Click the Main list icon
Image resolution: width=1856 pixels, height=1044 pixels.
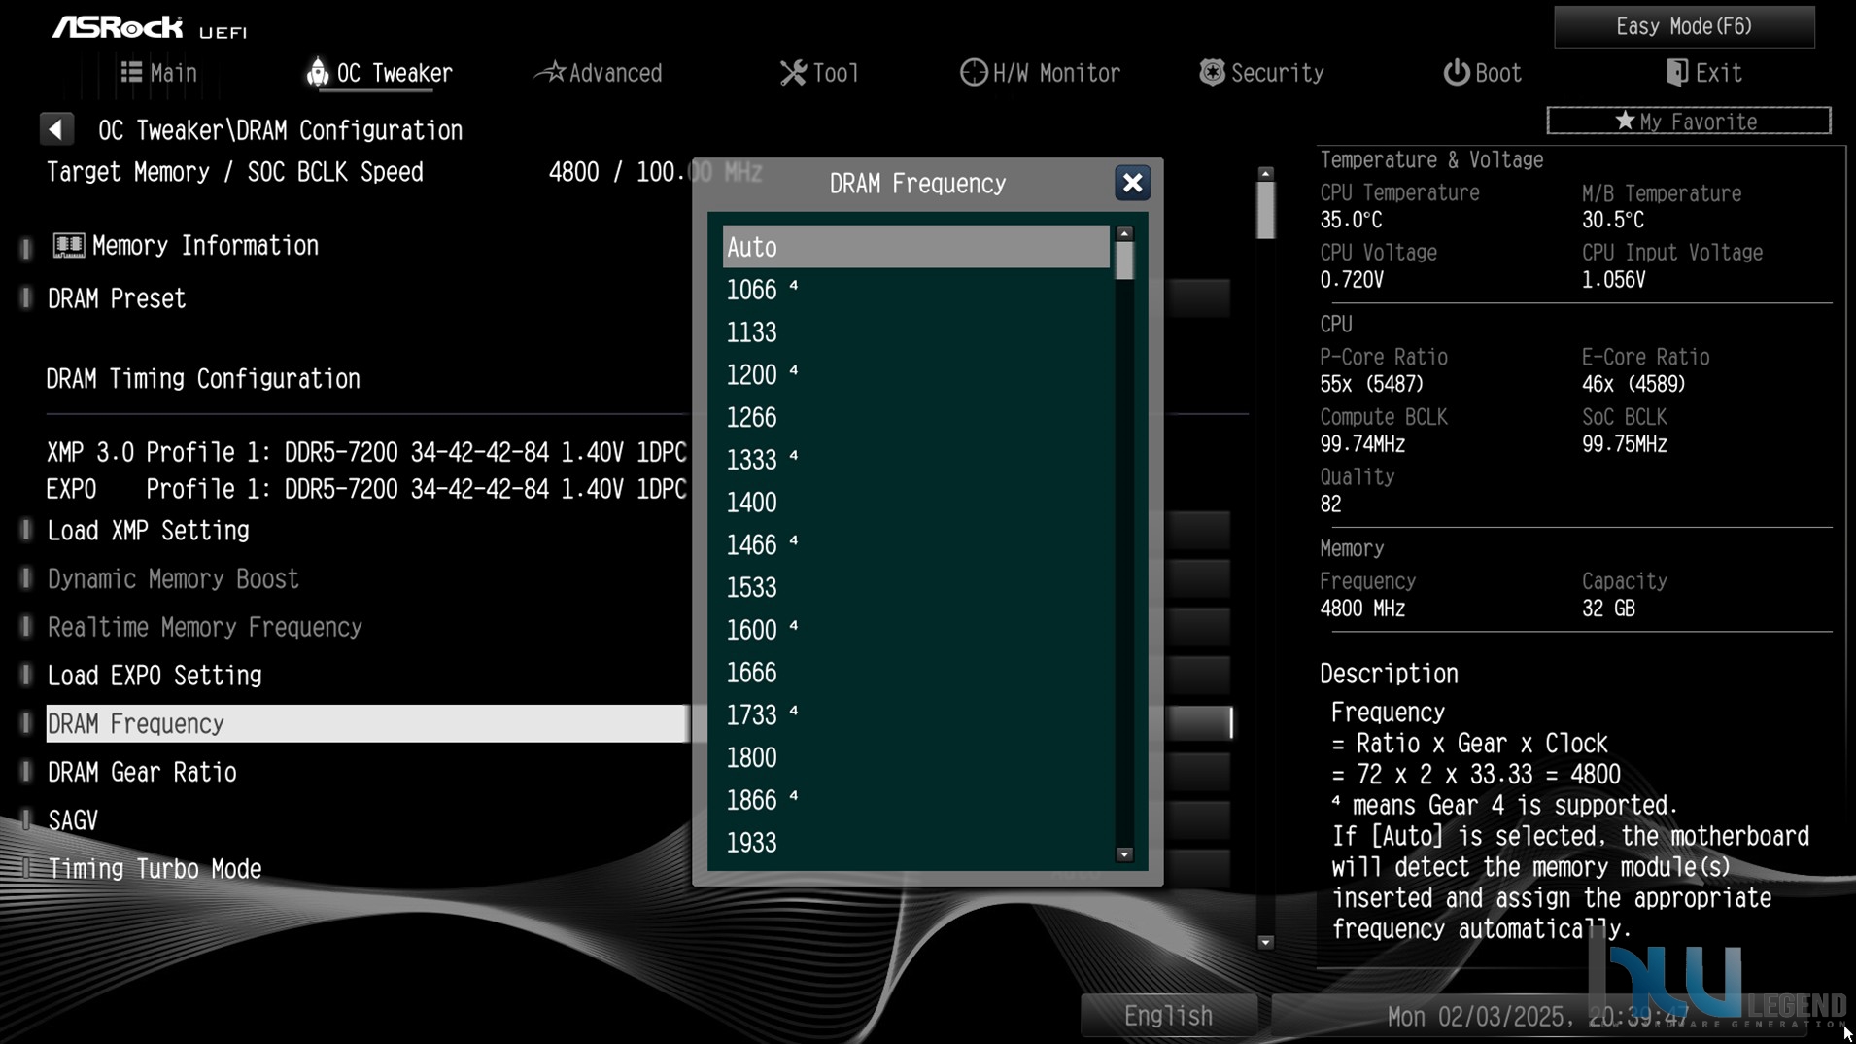[x=131, y=72]
